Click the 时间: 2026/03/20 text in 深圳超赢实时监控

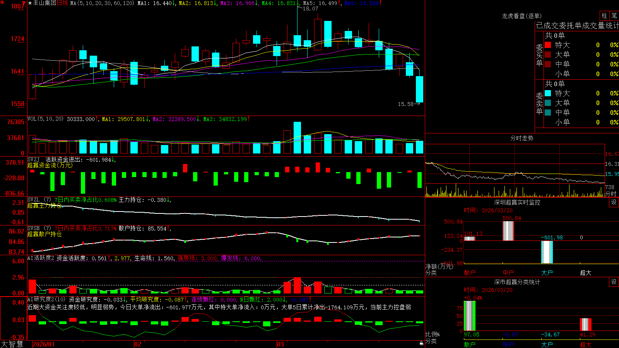coord(488,210)
